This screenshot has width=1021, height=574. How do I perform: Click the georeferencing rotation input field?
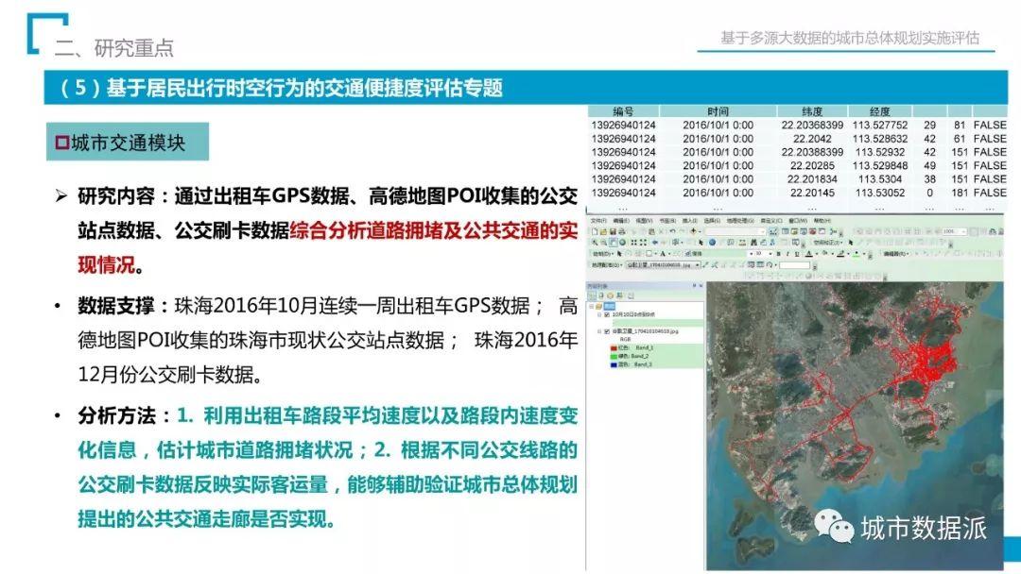click(x=794, y=265)
